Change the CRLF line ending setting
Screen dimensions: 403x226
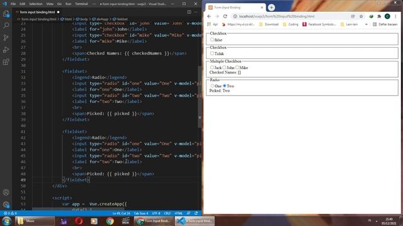tap(167, 213)
